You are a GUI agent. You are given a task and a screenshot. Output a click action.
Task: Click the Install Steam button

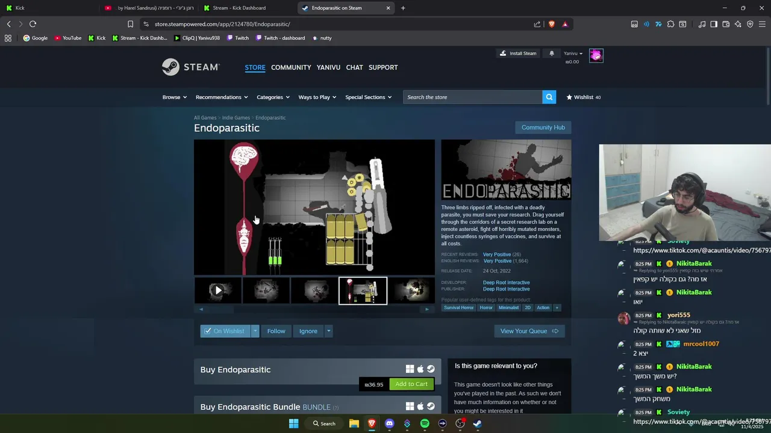[518, 54]
